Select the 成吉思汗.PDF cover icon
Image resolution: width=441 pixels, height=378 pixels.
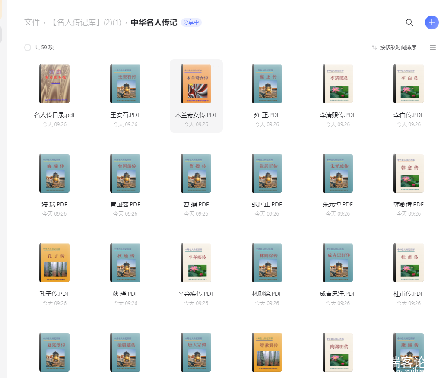point(338,263)
